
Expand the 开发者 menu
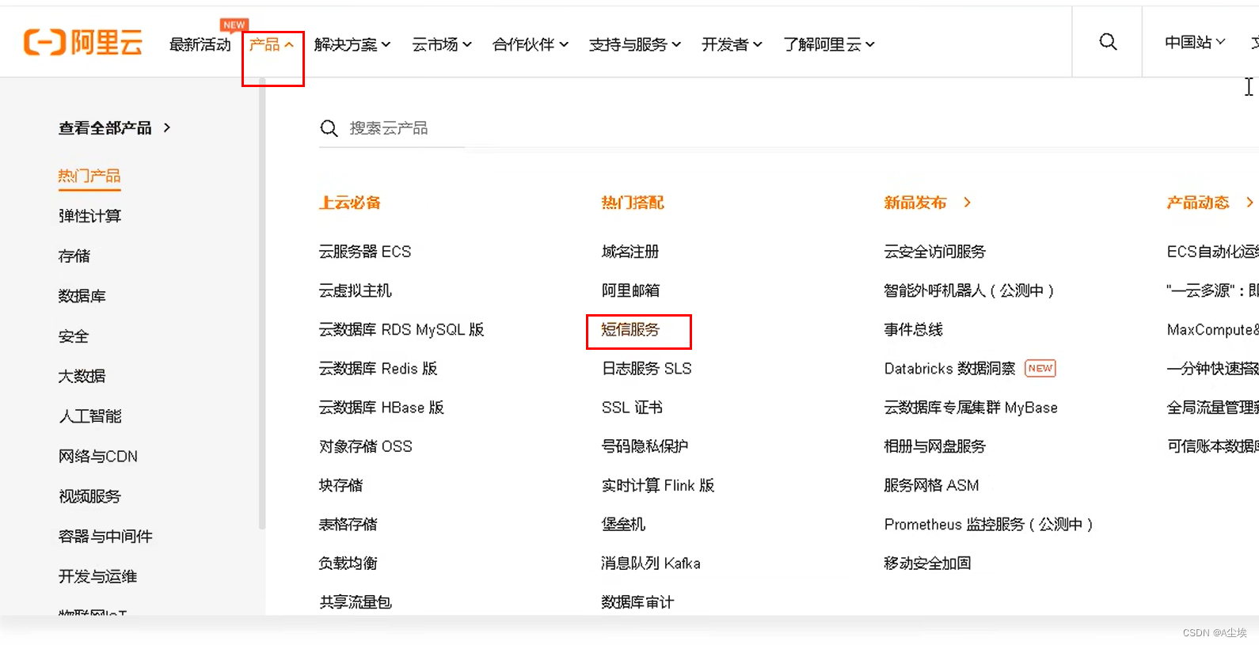tap(732, 44)
